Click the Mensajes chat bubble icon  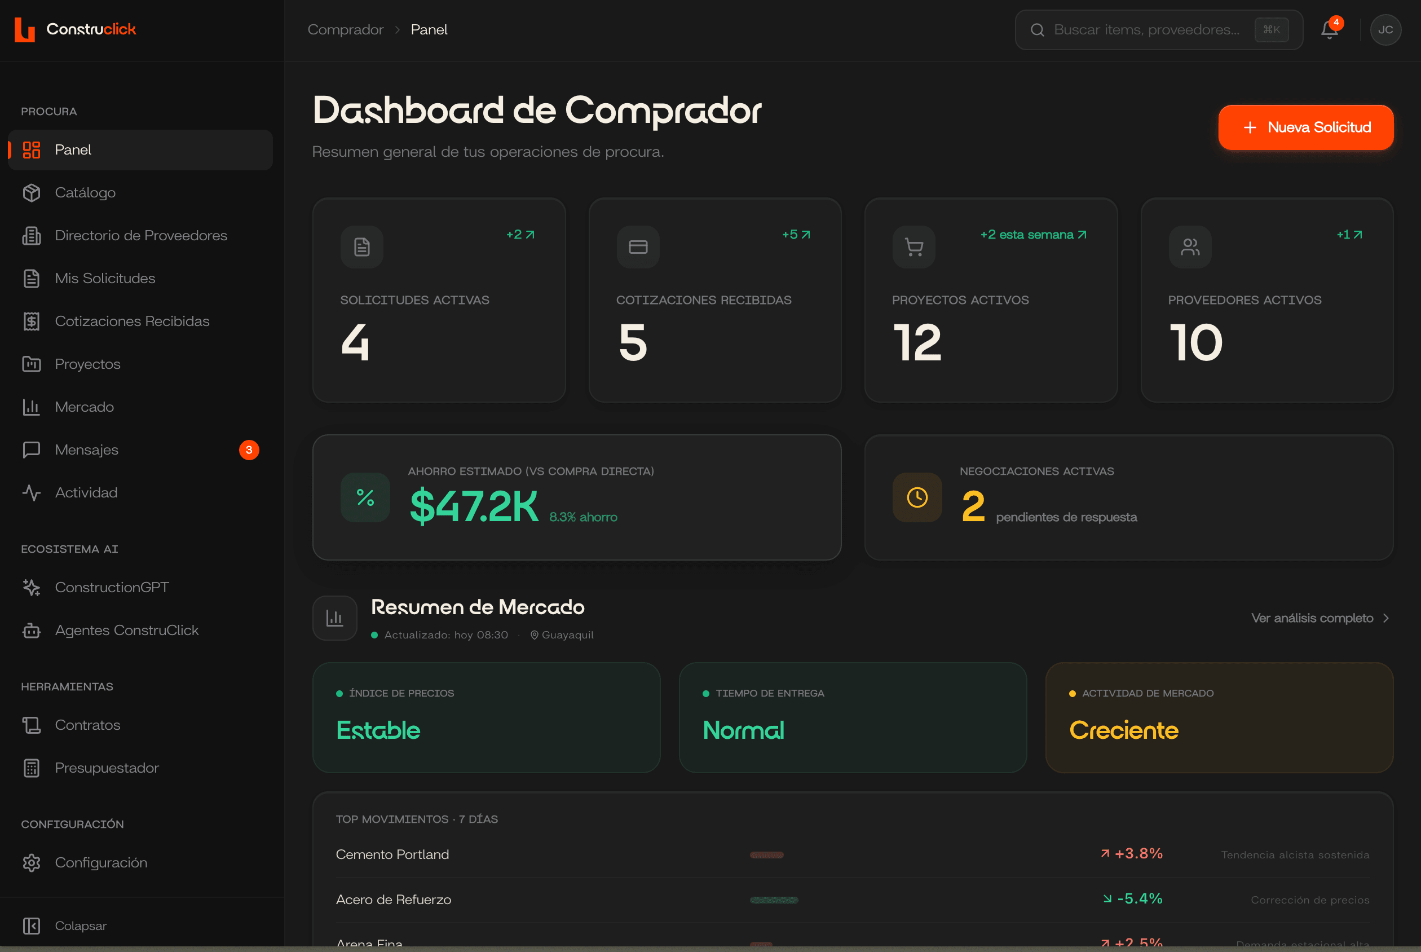(x=31, y=450)
